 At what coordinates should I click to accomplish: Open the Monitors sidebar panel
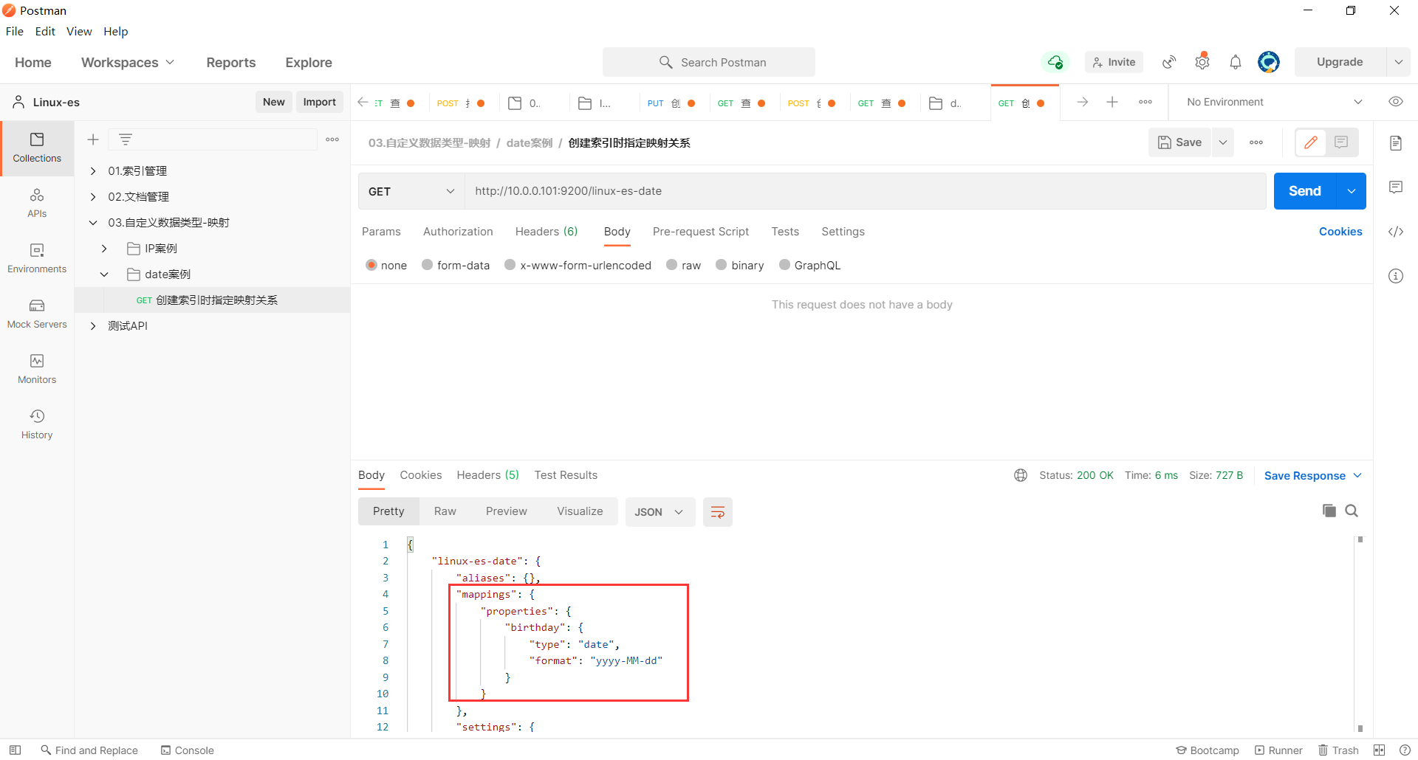[37, 369]
